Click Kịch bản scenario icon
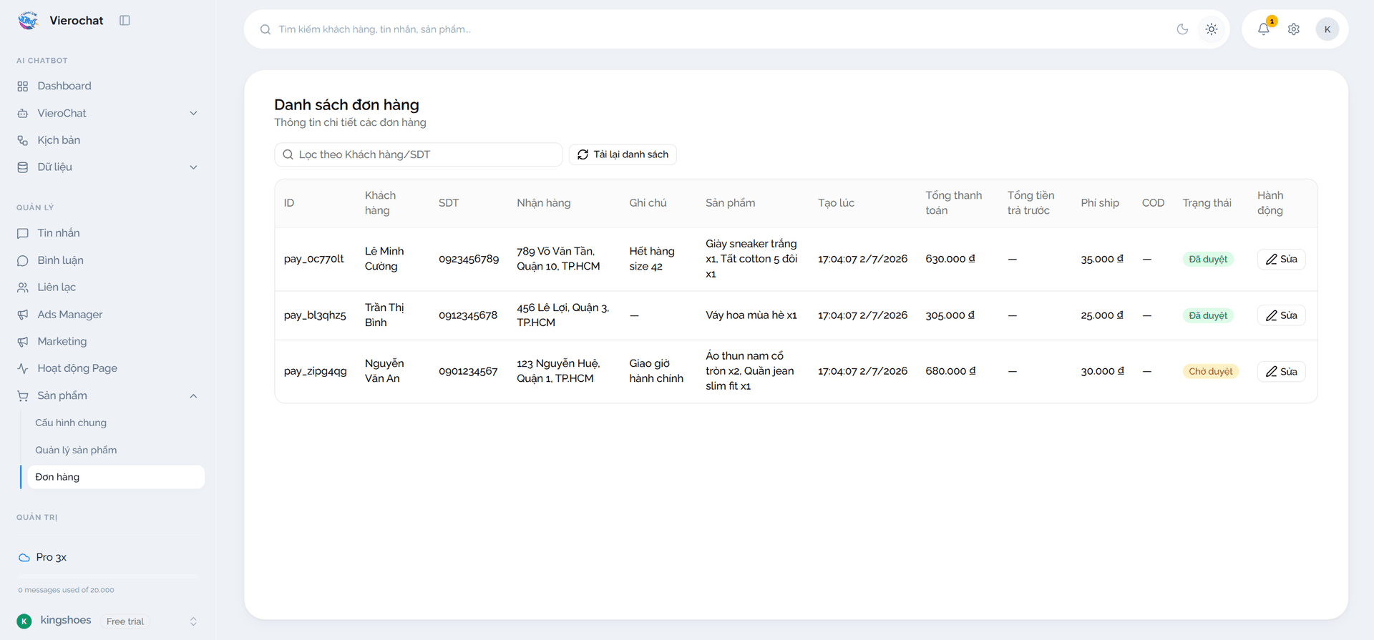The height and width of the screenshot is (640, 1374). tap(23, 140)
